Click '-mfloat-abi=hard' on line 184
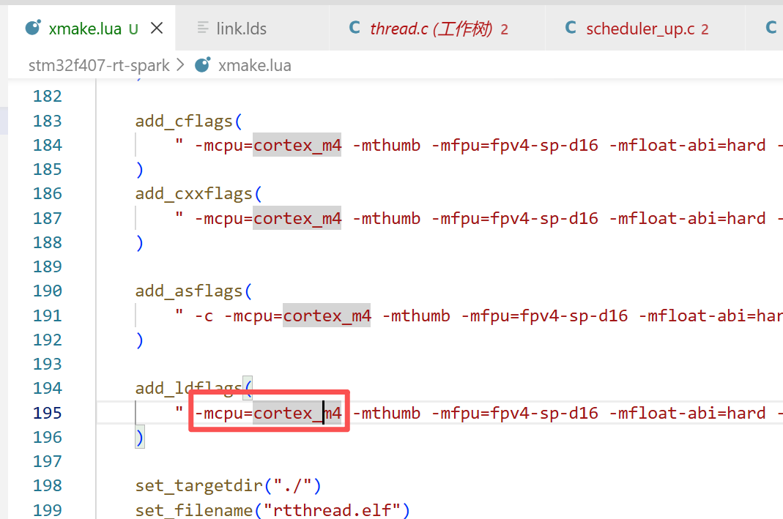Viewport: 783px width, 519px height. [687, 145]
